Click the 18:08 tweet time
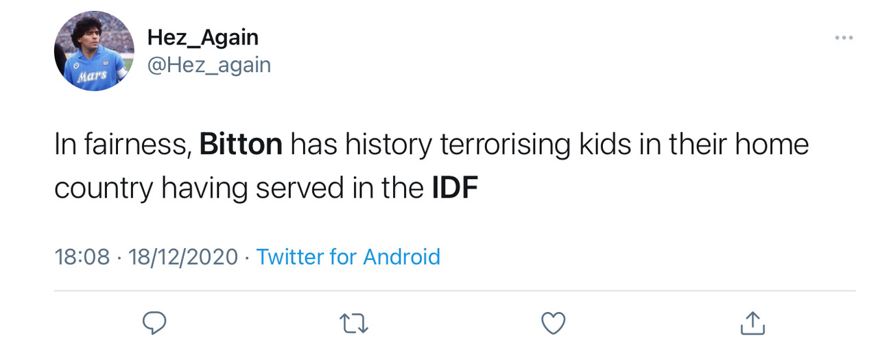Viewport: 878px width, 347px height. pos(82,257)
